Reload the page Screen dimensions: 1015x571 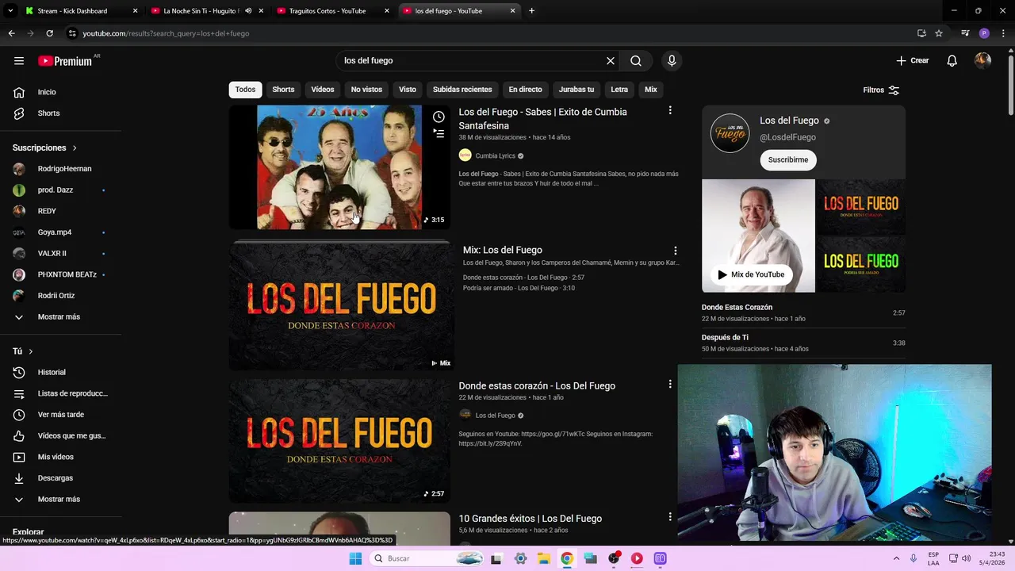coord(49,33)
